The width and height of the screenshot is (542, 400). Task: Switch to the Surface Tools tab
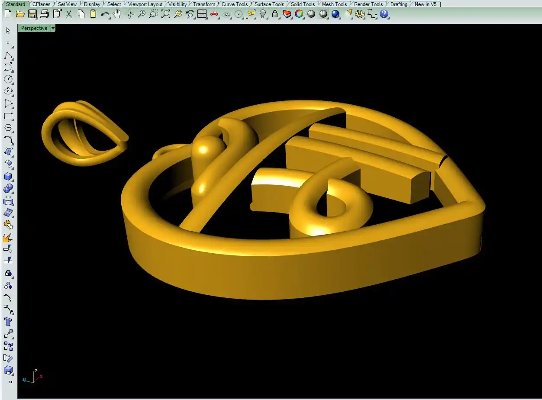[x=269, y=4]
